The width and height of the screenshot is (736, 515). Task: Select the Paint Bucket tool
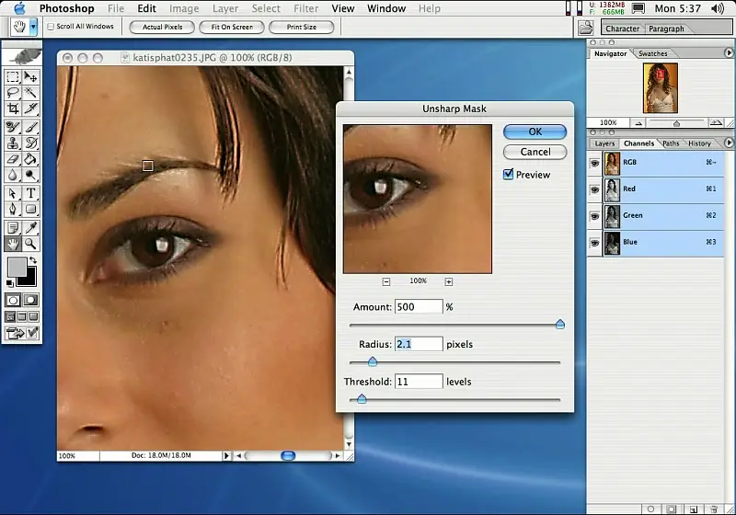30,159
